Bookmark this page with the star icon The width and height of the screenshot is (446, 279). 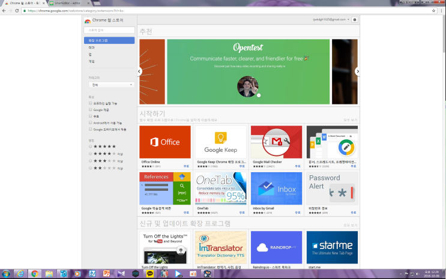pyautogui.click(x=433, y=11)
